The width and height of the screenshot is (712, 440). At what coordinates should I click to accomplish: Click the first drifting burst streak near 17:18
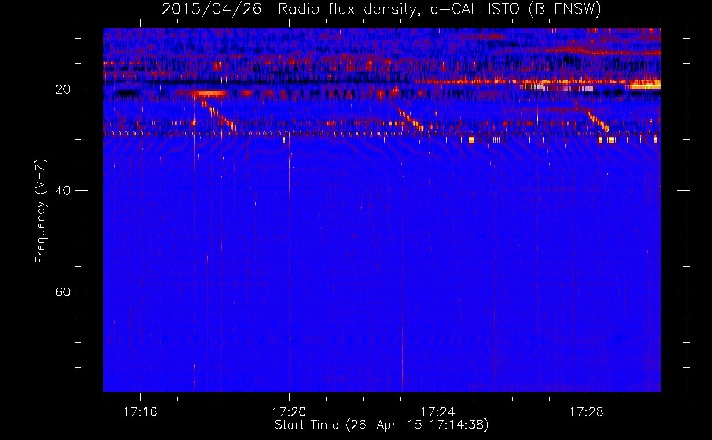(217, 114)
